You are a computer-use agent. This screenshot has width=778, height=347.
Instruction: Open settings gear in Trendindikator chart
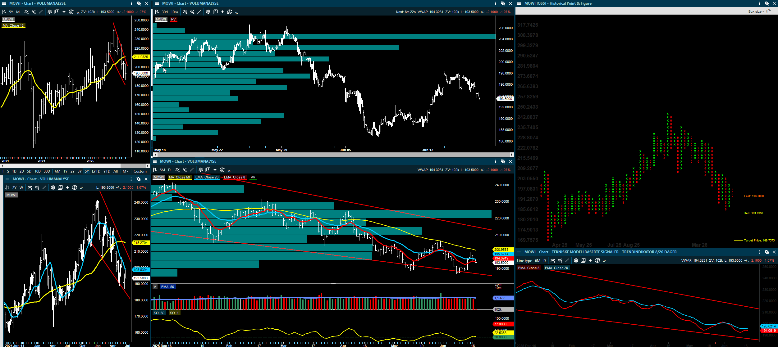coord(576,261)
